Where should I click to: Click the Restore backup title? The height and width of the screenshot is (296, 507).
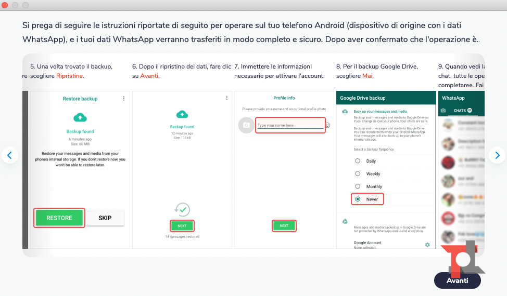[x=80, y=99]
